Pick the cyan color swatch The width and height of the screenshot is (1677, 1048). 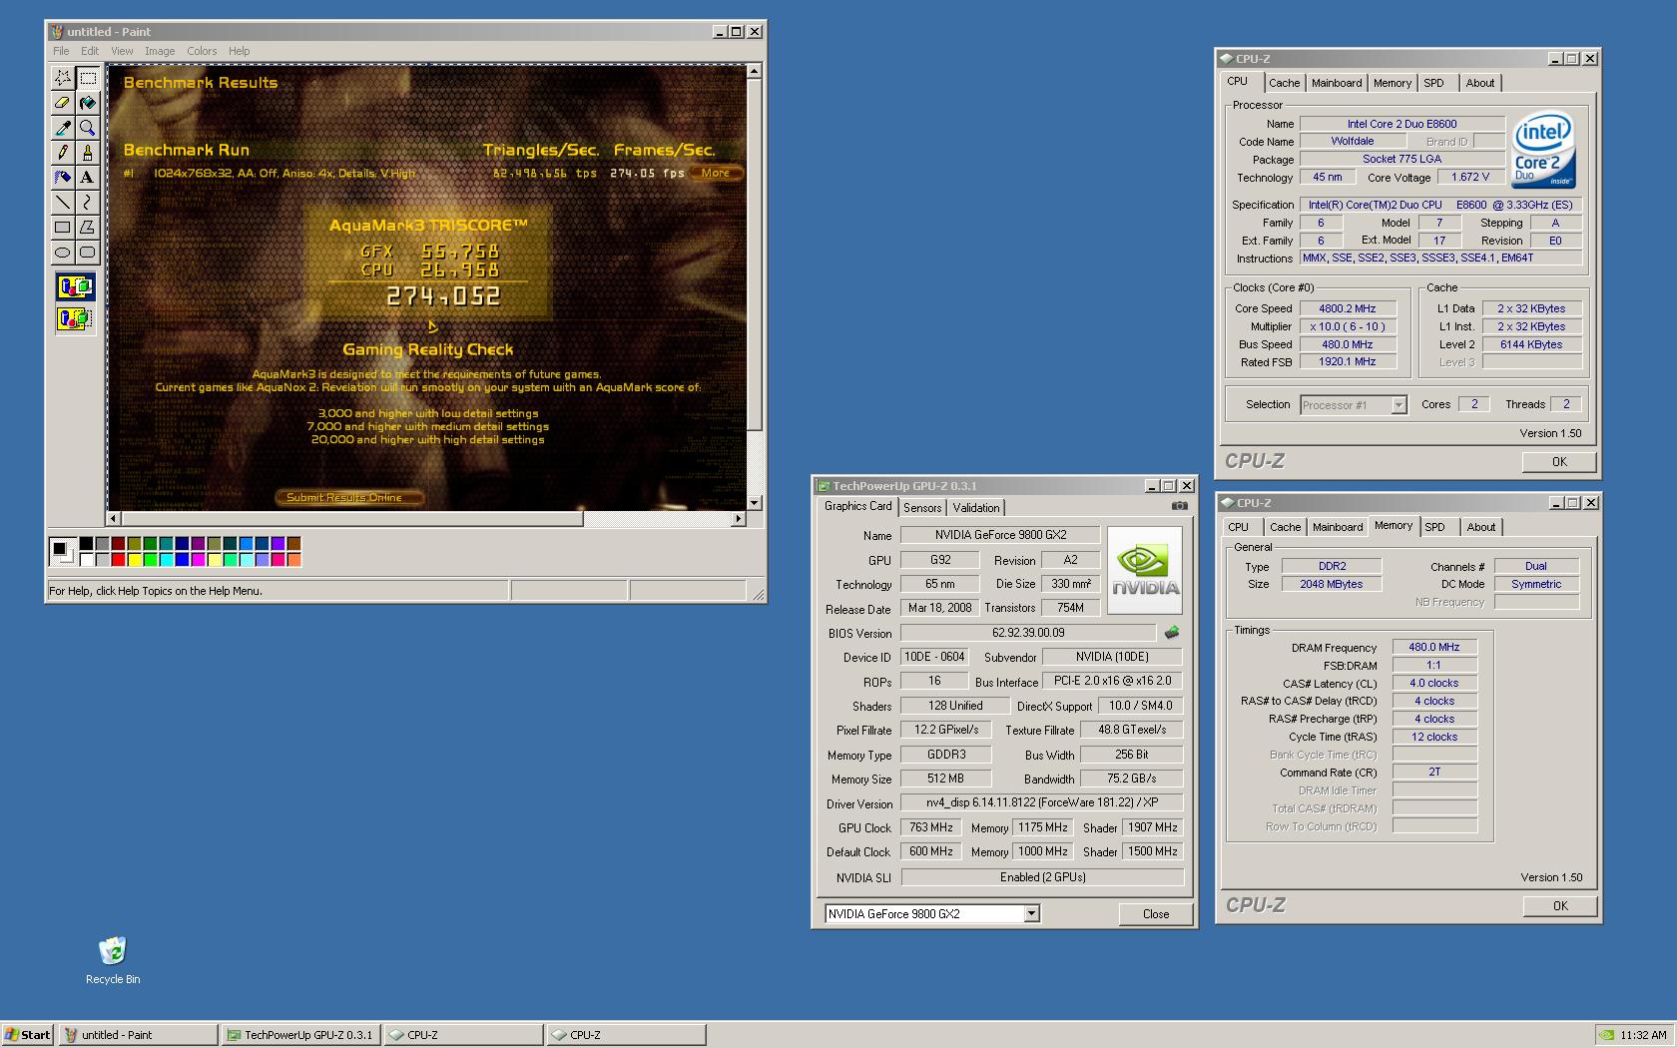click(166, 559)
